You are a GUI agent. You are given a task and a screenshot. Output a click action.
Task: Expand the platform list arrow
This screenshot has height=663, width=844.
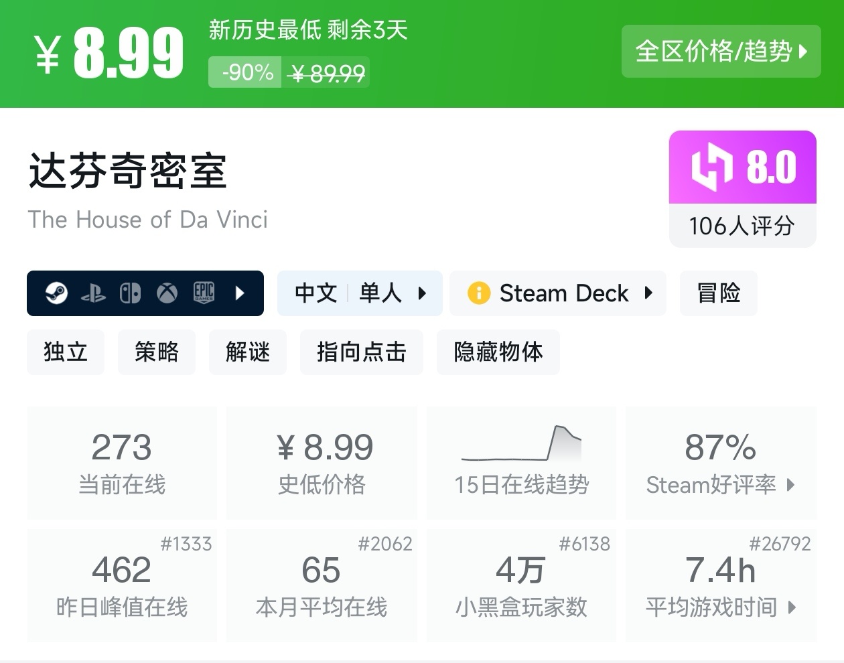pos(240,293)
